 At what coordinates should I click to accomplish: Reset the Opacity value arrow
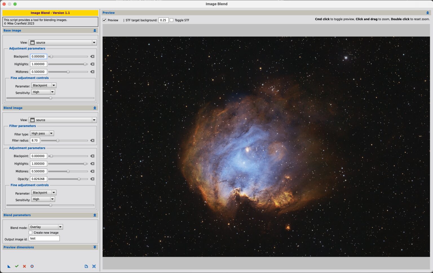point(92,179)
